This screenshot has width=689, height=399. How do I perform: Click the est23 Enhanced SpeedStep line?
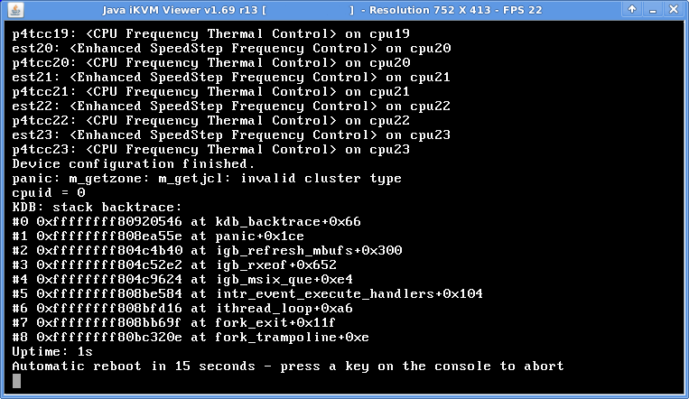231,135
